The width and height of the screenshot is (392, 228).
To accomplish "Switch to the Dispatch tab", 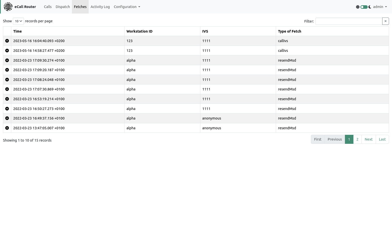I will pos(63,7).
